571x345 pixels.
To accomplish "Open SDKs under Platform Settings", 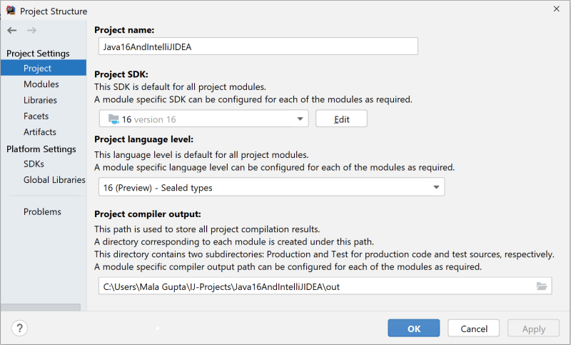I will [x=34, y=164].
